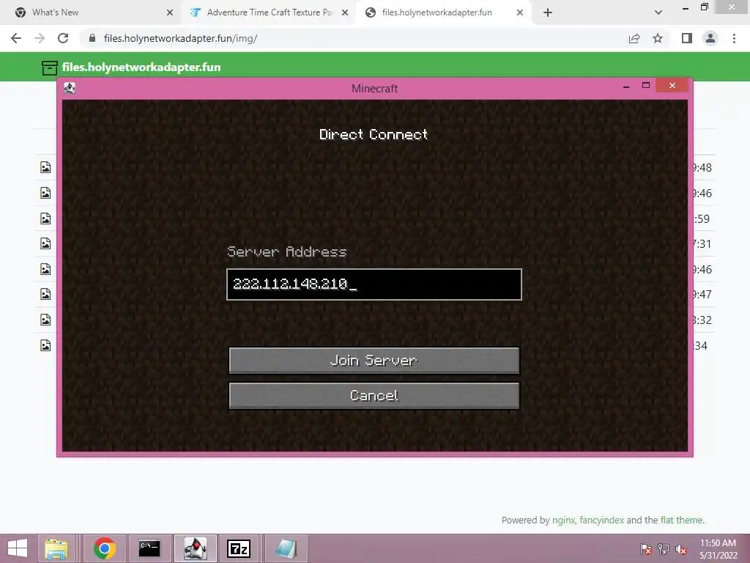Follow the fancyindex footer link

602,520
